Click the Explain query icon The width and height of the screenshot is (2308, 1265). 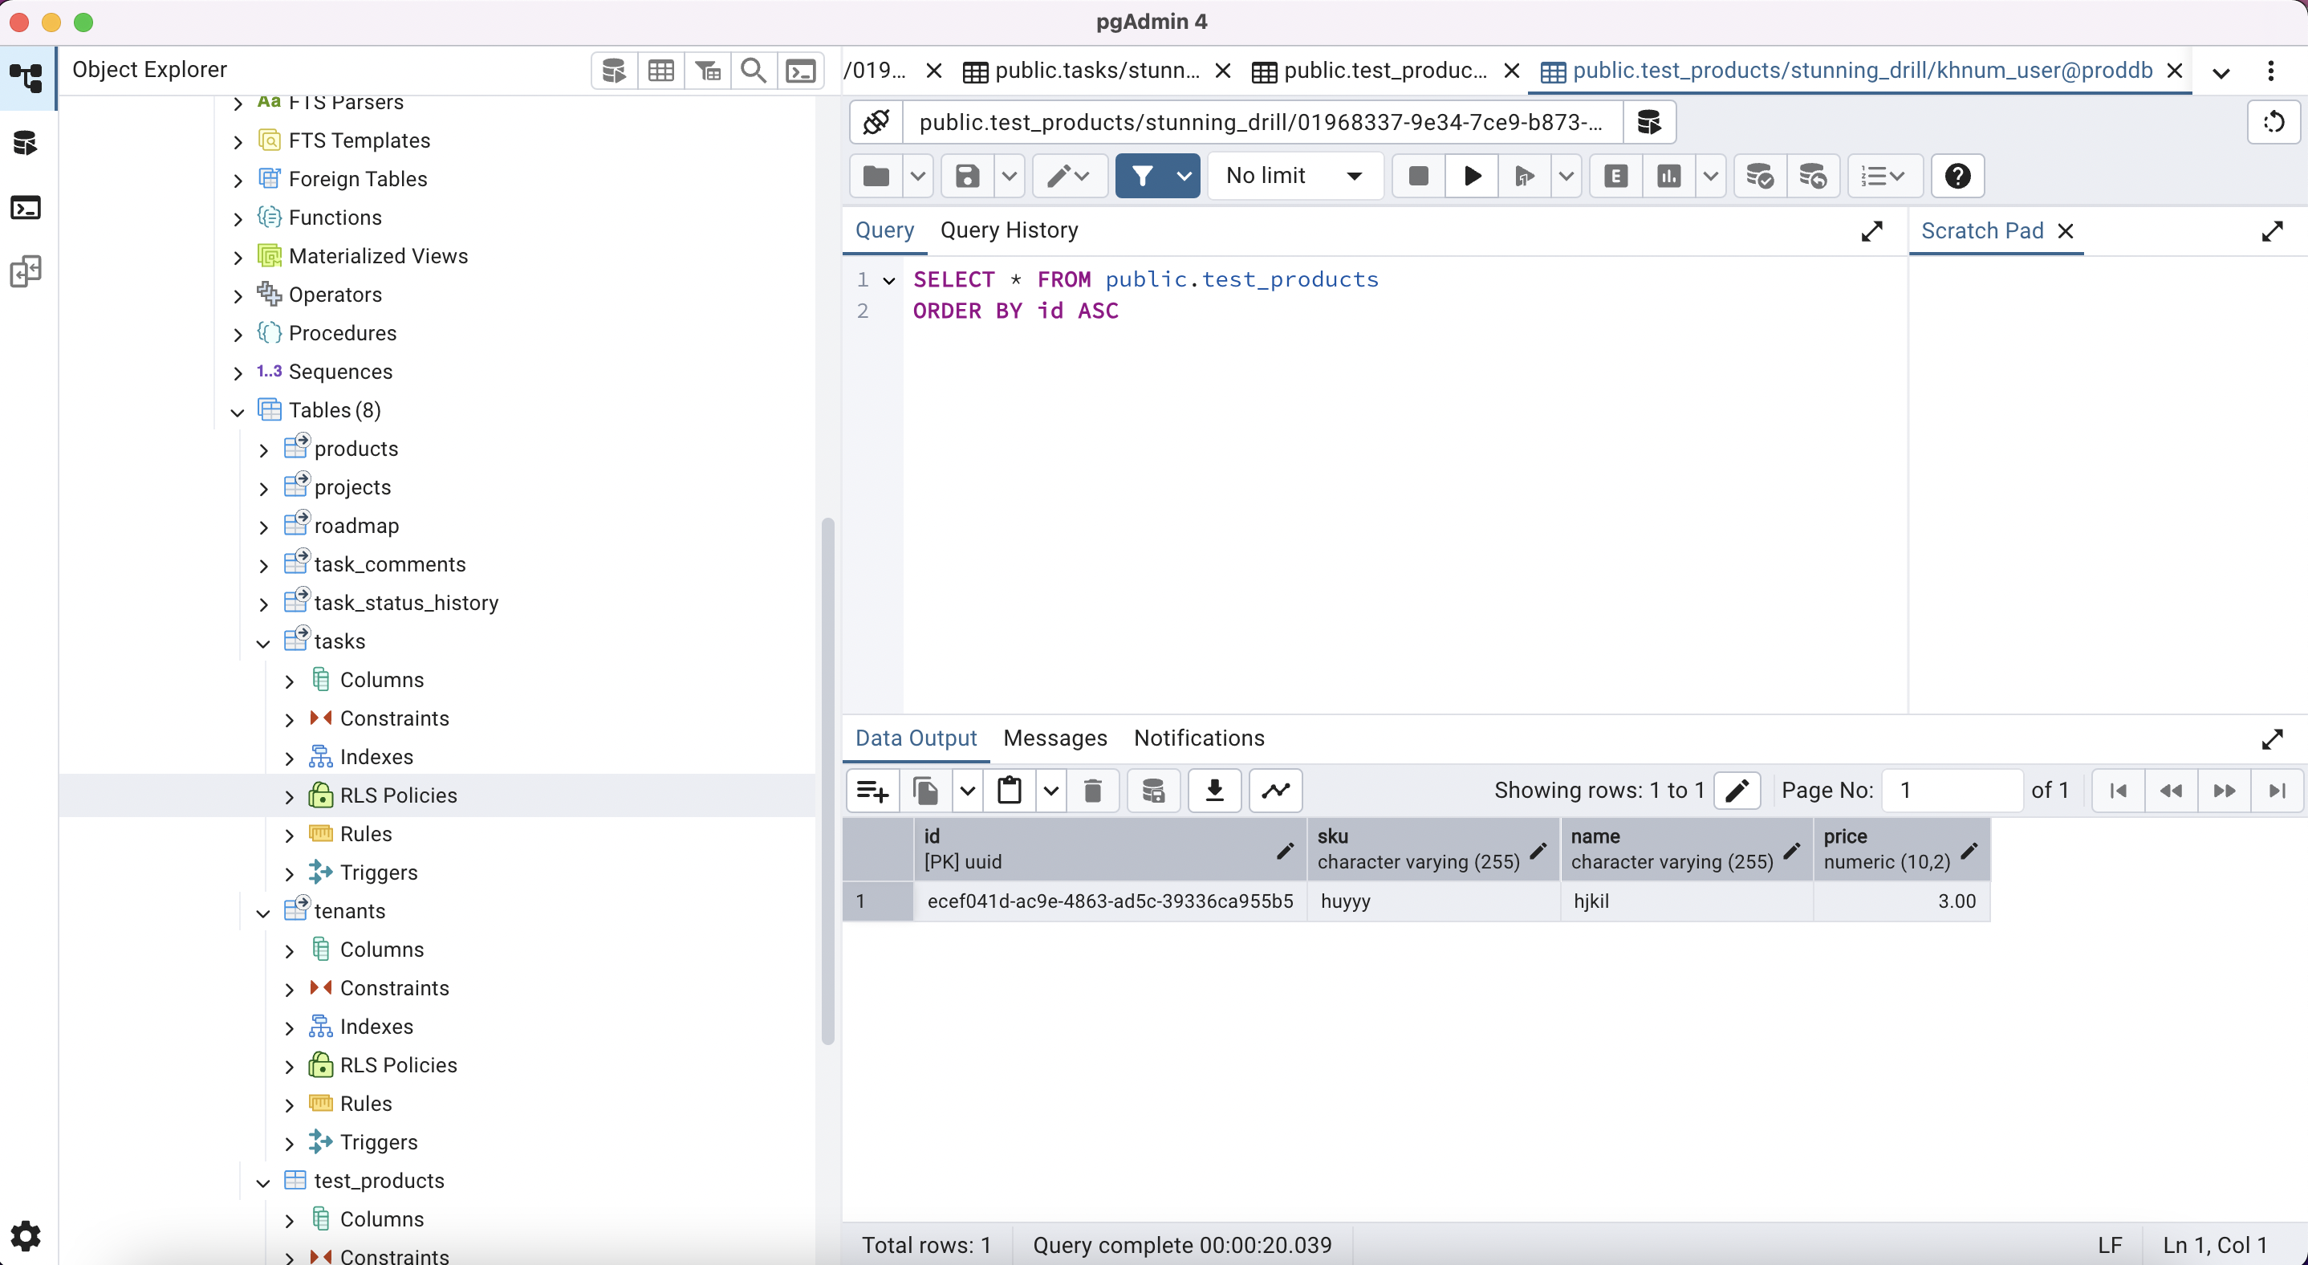1615,176
